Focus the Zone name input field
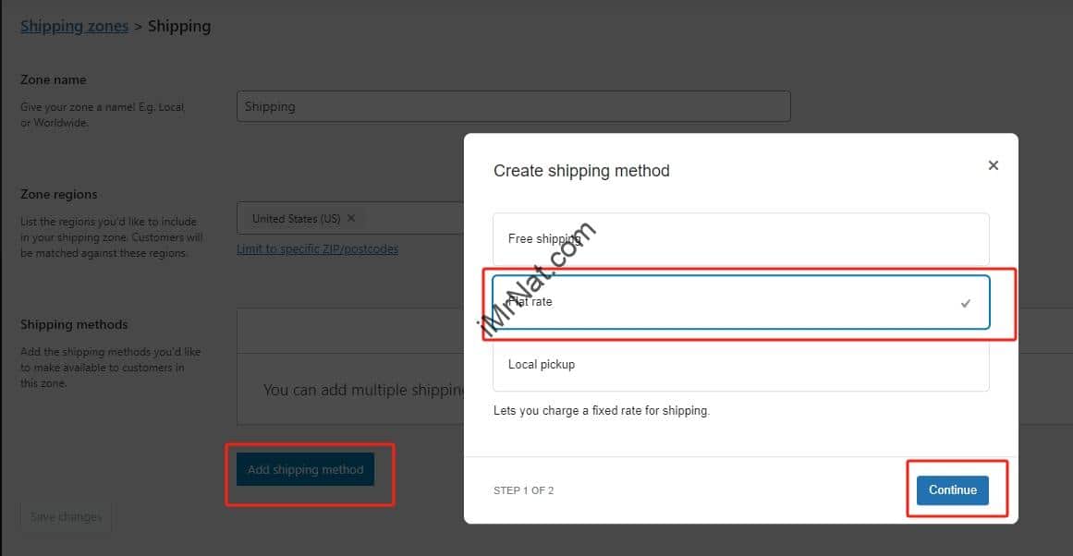This screenshot has width=1073, height=556. tap(513, 107)
